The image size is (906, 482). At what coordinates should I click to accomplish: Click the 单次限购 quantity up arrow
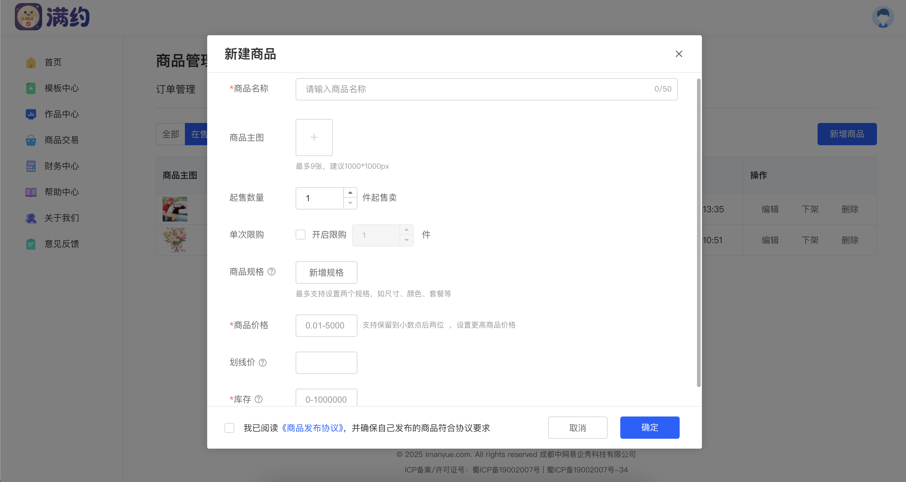pos(406,230)
